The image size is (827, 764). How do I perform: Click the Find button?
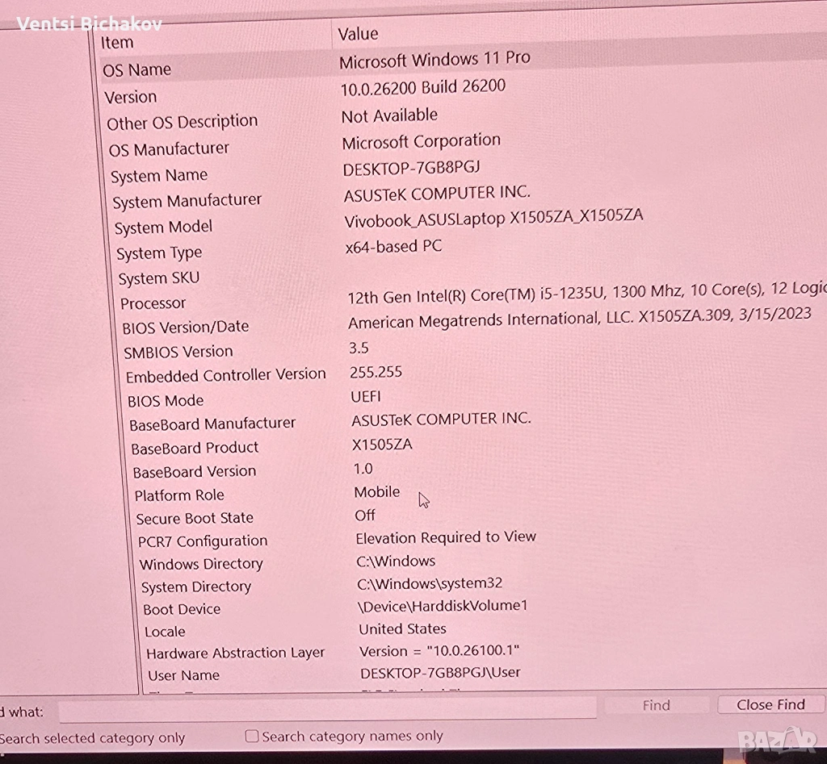pos(656,705)
